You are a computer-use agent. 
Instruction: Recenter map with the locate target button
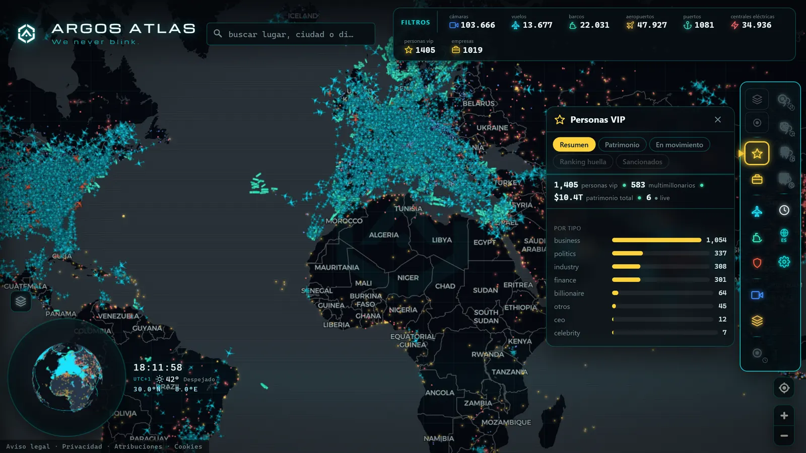(x=784, y=388)
